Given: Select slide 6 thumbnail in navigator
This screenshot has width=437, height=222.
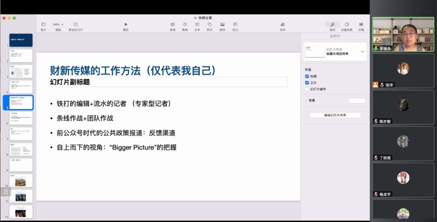Looking at the screenshot, I should pyautogui.click(x=21, y=118).
